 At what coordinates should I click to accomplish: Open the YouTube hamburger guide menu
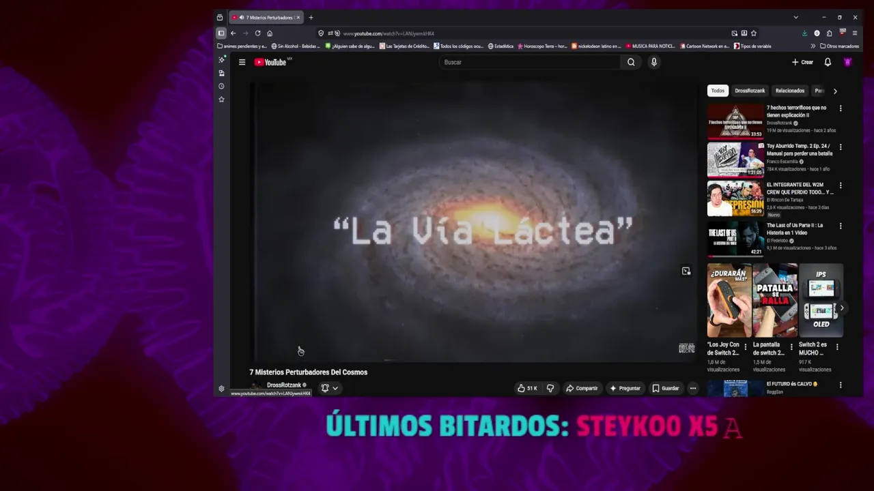pyautogui.click(x=242, y=62)
